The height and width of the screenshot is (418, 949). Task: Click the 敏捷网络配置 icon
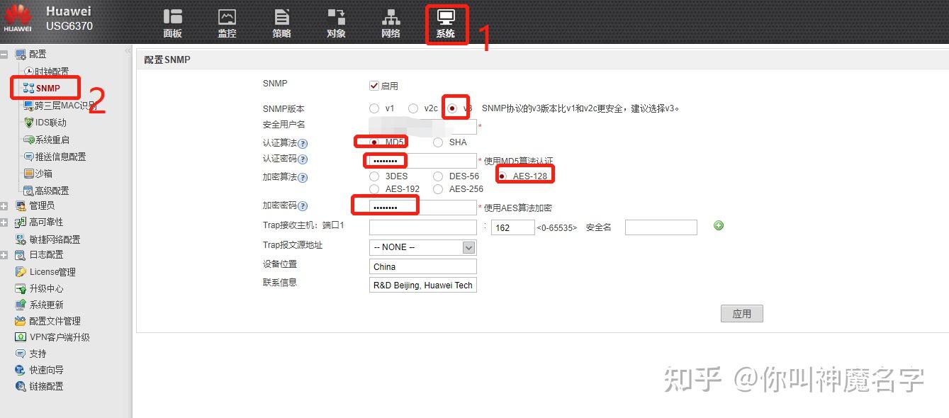[21, 239]
